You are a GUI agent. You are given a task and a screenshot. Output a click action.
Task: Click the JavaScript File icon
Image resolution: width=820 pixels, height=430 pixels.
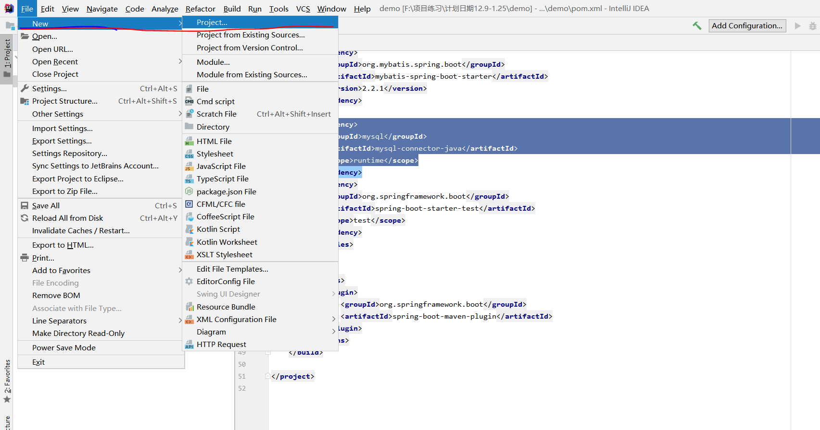click(189, 166)
